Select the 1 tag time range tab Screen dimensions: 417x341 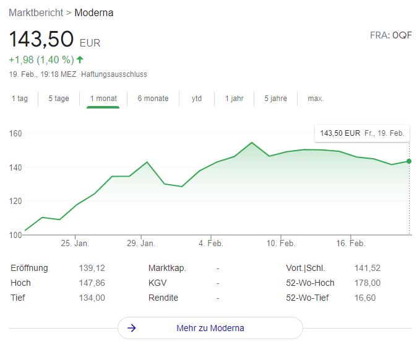click(x=20, y=99)
